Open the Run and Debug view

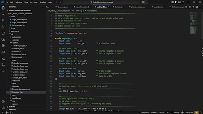[x=3, y=27]
